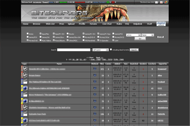Enable the Anime category checkbox

[x=28, y=33]
